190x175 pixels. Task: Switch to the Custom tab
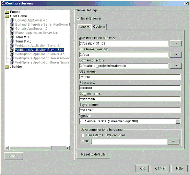point(99,27)
